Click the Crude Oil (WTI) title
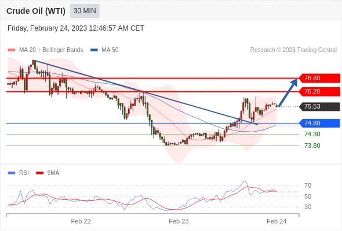This screenshot has height=231, width=342. [x=36, y=11]
